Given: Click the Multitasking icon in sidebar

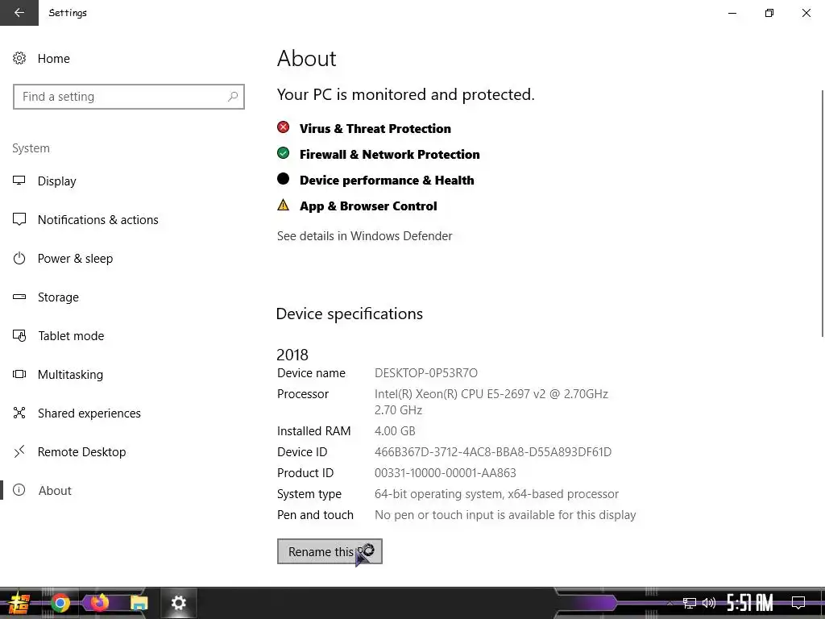Looking at the screenshot, I should tap(19, 374).
